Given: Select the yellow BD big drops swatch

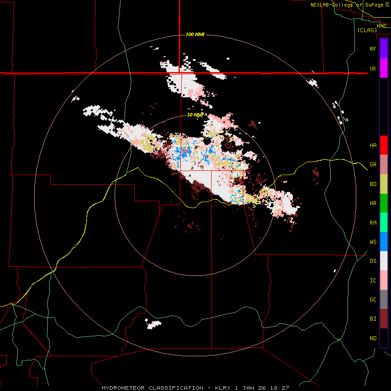Looking at the screenshot, I should coord(384,184).
